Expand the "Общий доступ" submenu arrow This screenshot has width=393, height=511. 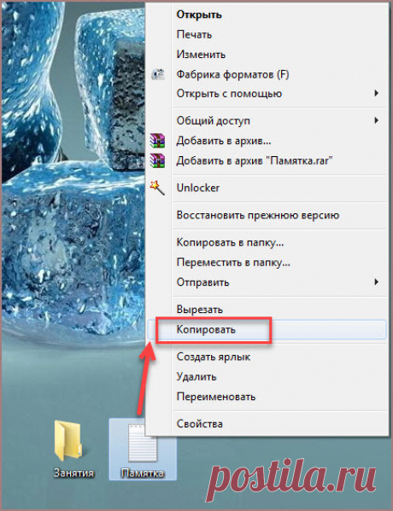coord(377,120)
